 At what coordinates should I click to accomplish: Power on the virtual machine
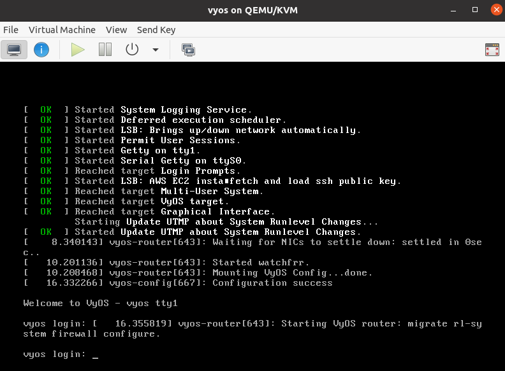78,49
